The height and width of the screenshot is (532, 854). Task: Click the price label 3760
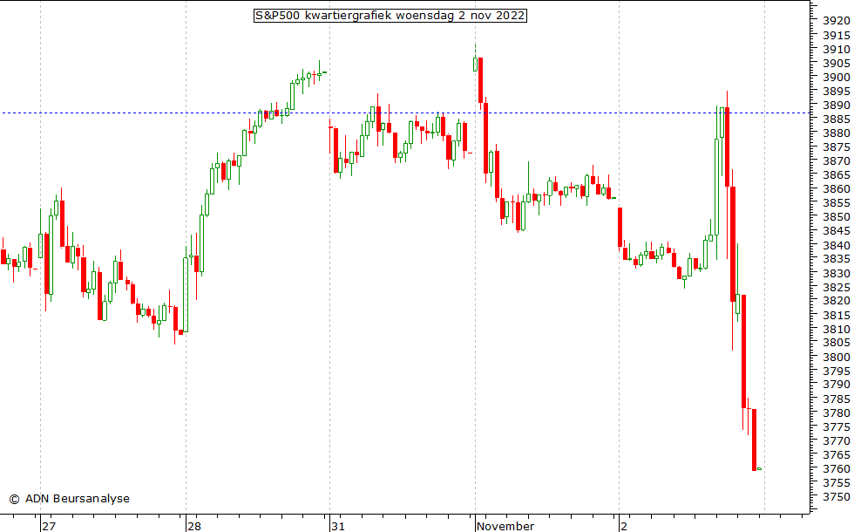click(836, 469)
